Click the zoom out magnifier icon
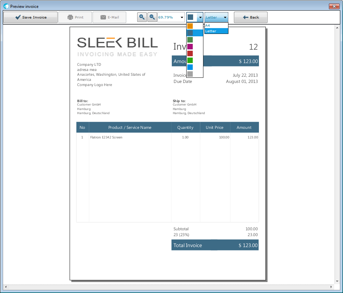Viewport: 343px width, 293px height. (152, 17)
